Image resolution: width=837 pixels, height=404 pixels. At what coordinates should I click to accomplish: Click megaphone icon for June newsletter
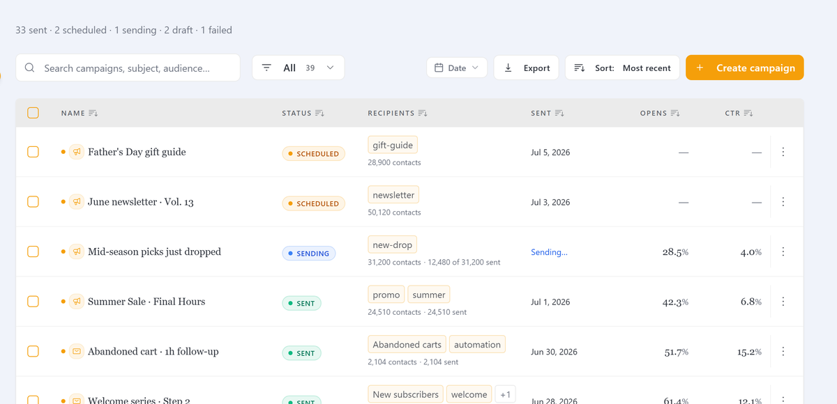coord(77,202)
